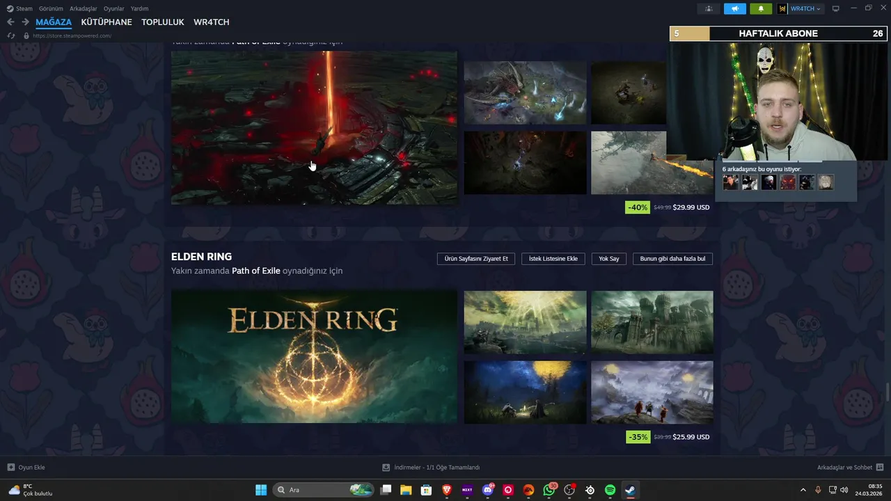The height and width of the screenshot is (501, 891).
Task: Click first friend avatar wanting this game
Action: (731, 182)
